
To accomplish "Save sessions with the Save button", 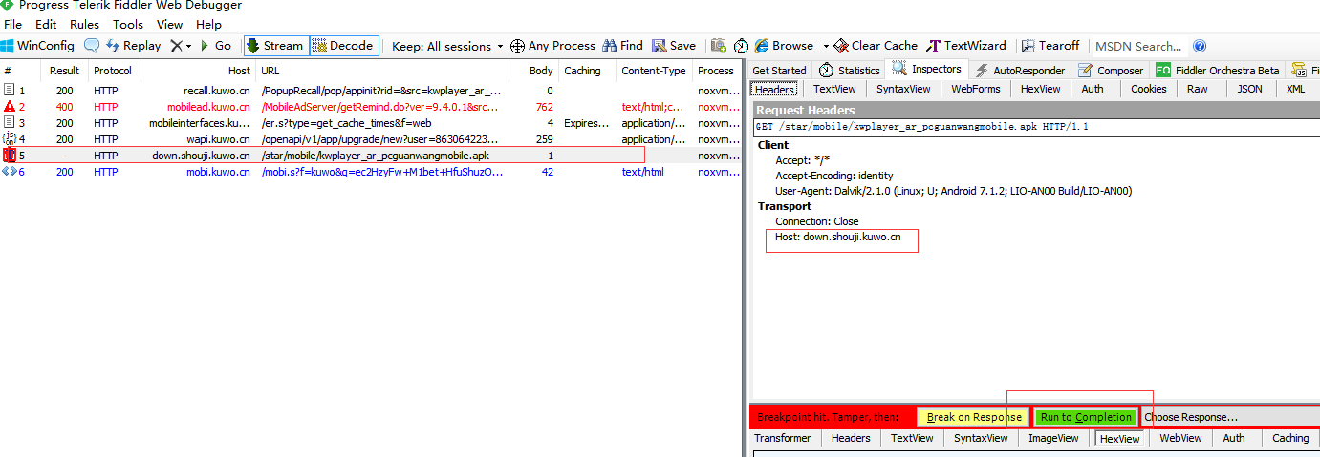I will click(x=674, y=46).
